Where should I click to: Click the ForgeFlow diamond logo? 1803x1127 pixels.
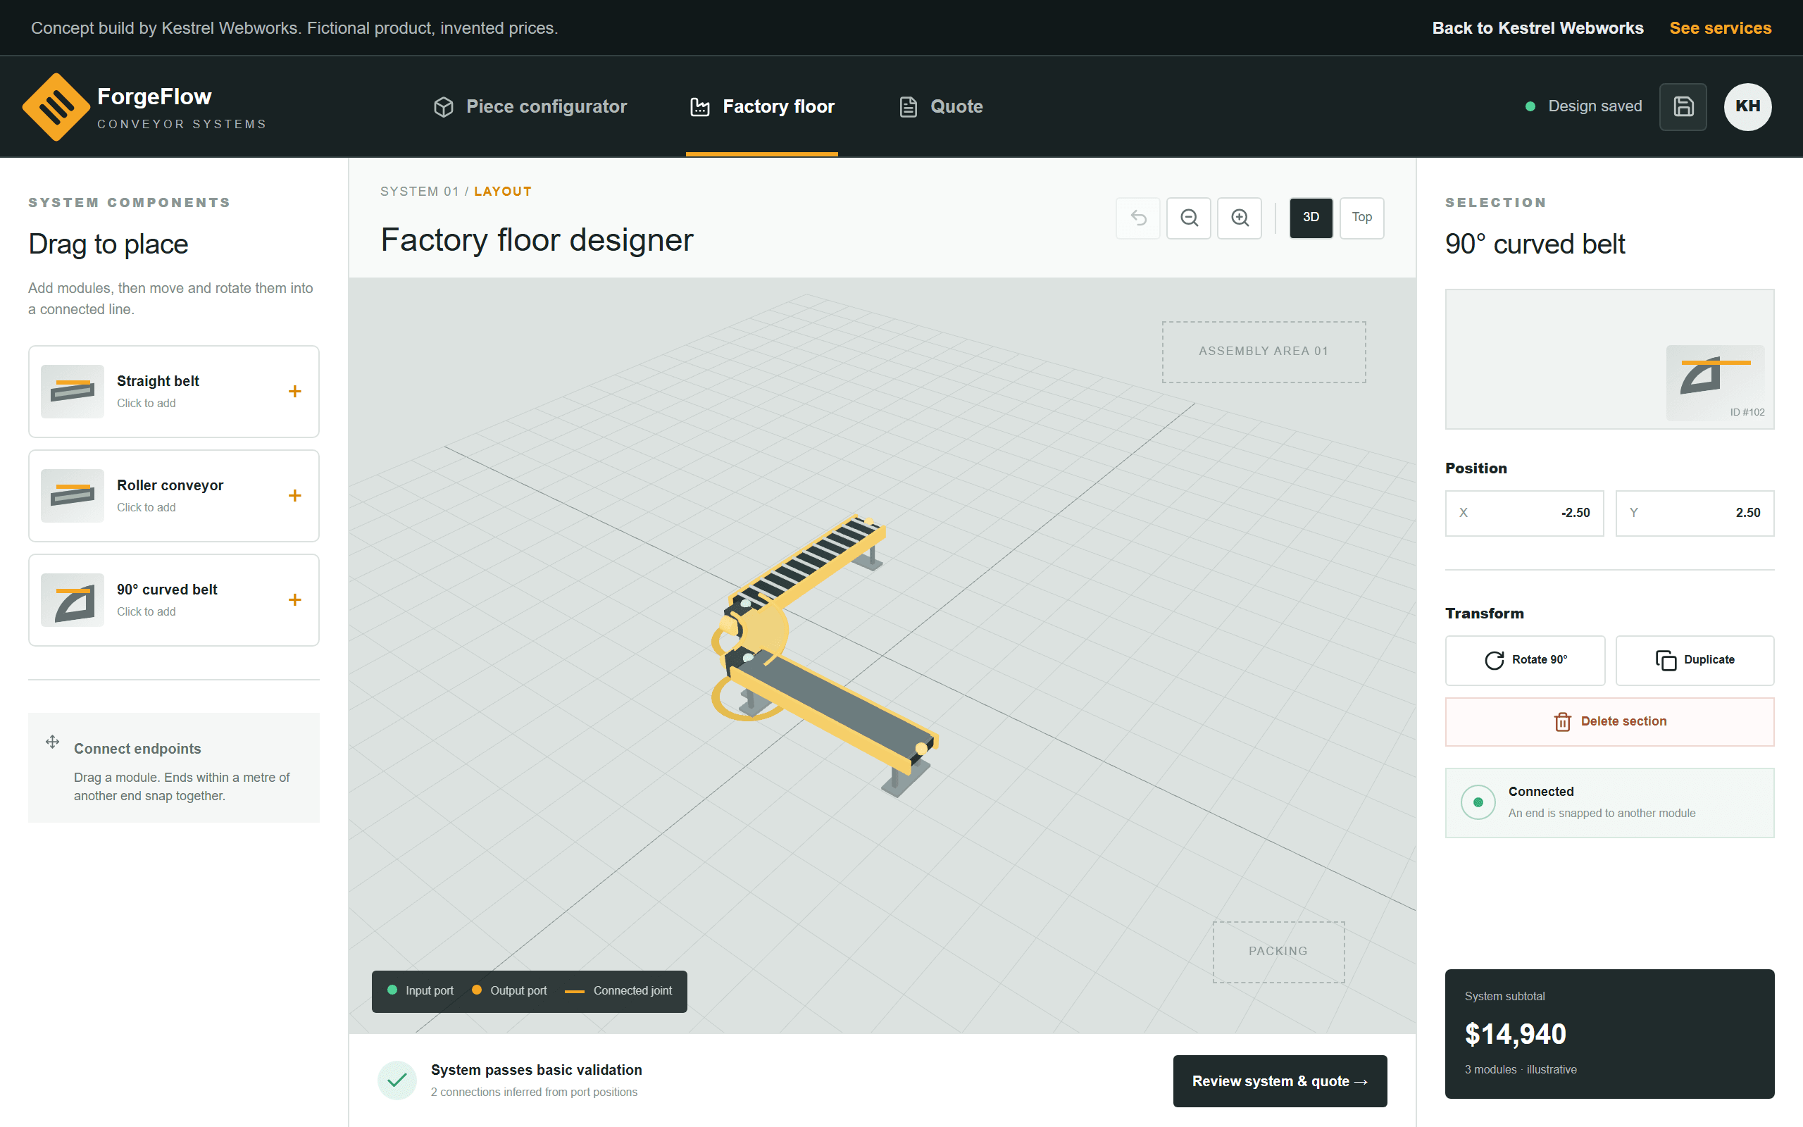click(56, 106)
